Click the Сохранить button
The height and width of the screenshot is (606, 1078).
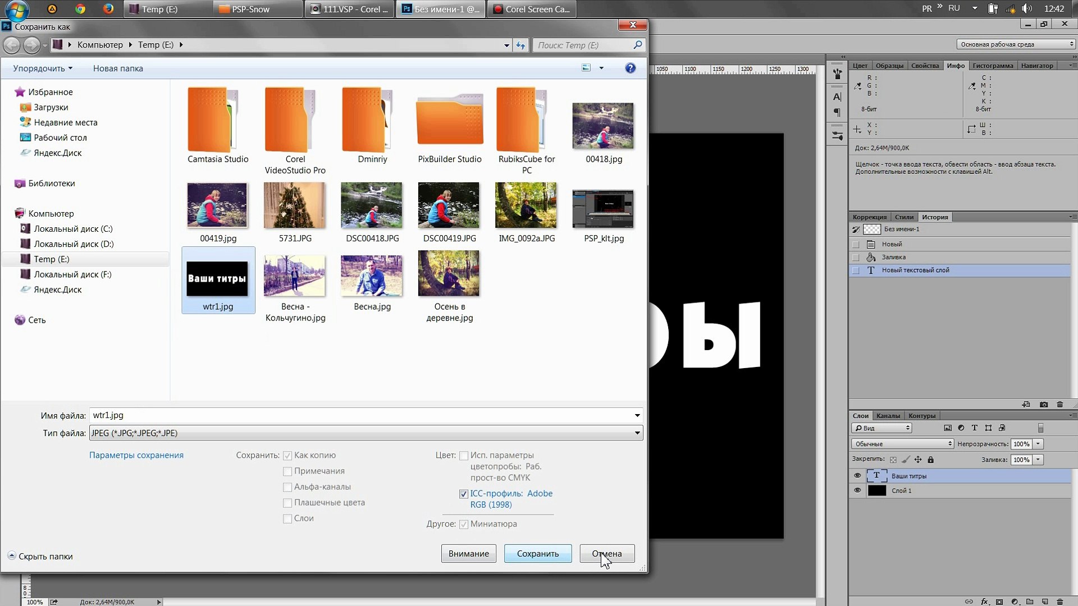point(538,554)
